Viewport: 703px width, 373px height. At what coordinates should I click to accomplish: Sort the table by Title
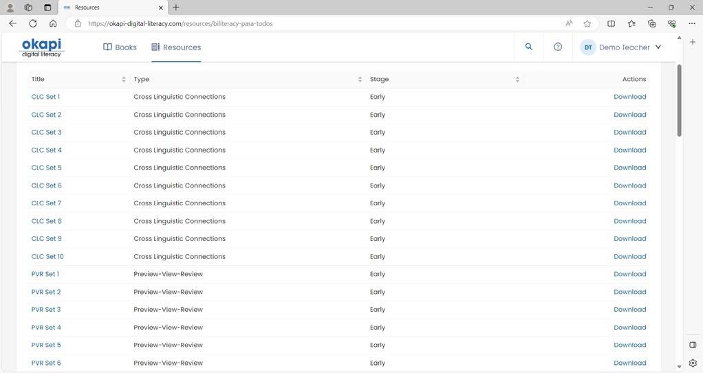click(123, 79)
